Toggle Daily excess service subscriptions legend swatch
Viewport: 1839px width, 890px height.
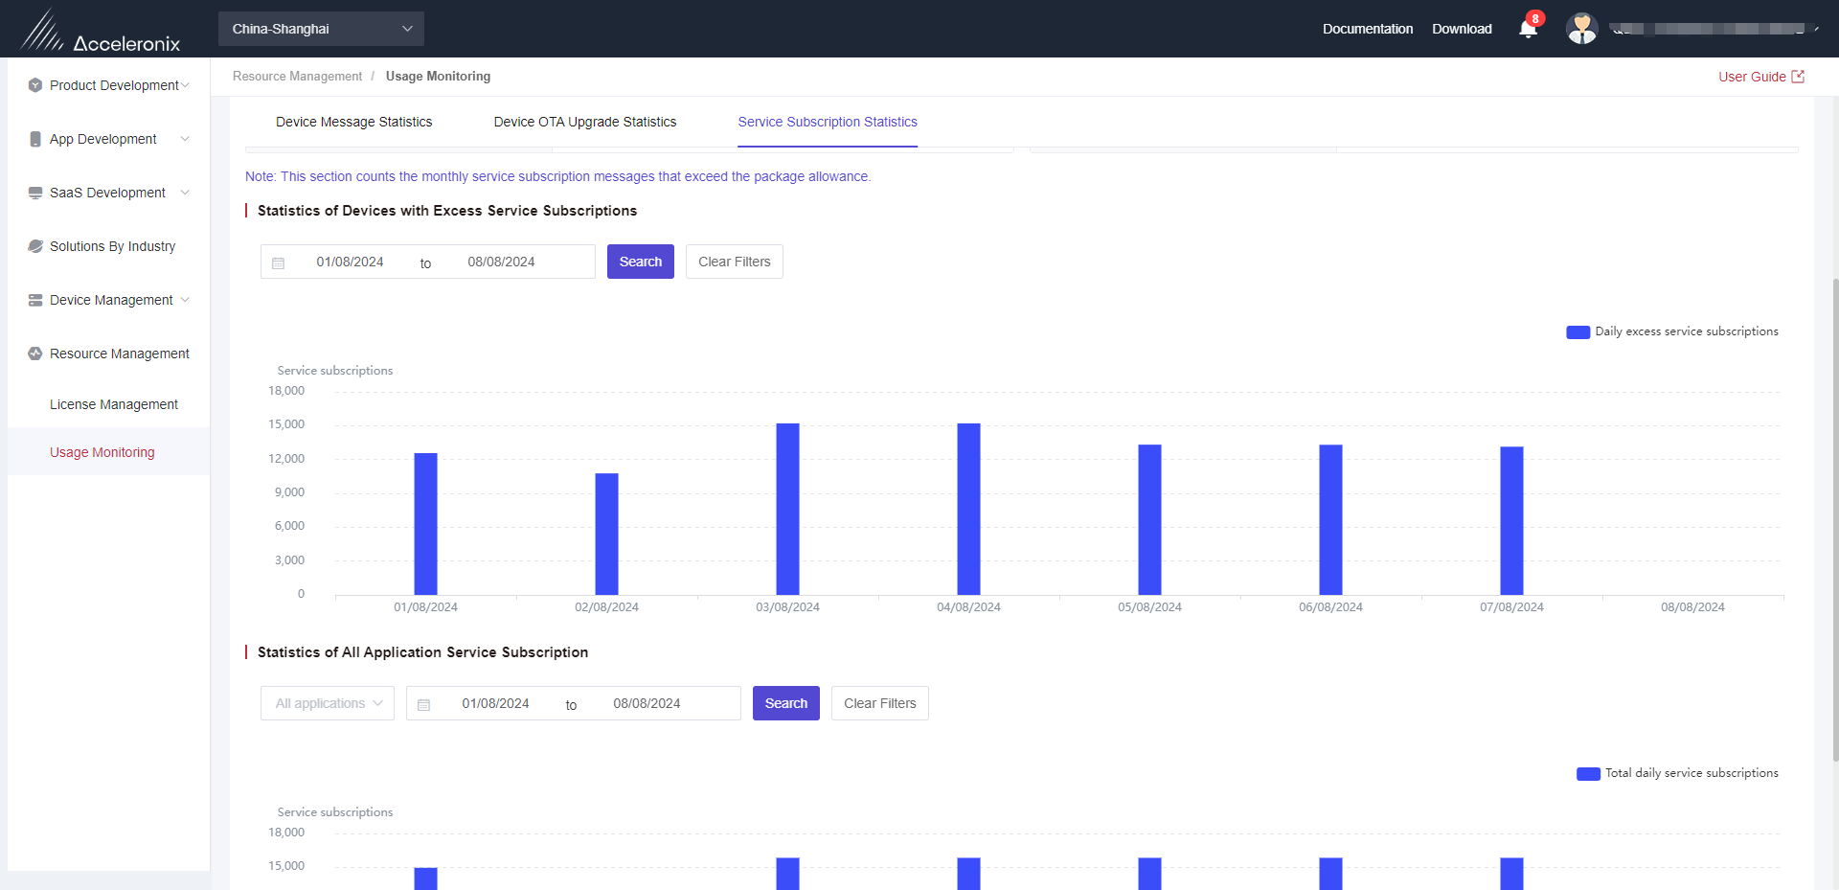coord(1578,331)
